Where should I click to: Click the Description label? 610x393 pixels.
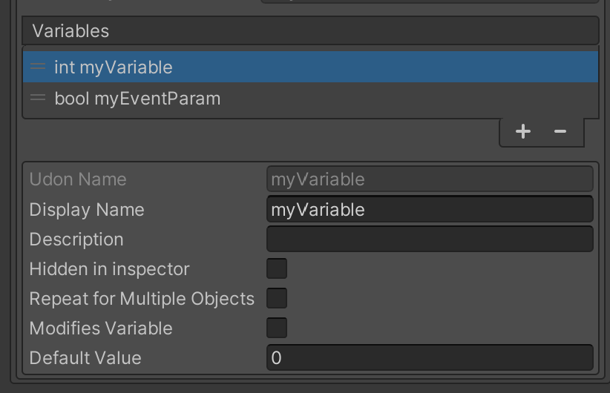pyautogui.click(x=76, y=240)
